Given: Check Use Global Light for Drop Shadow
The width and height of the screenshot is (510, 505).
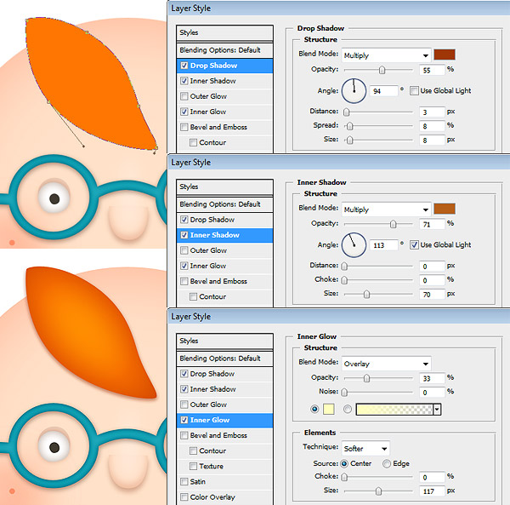Looking at the screenshot, I should (x=414, y=90).
